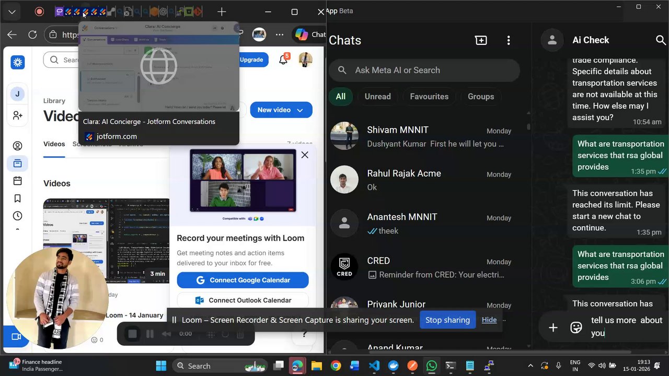Viewport: 669px width, 376px height.
Task: Show hidden system tray icons
Action: coord(530,366)
